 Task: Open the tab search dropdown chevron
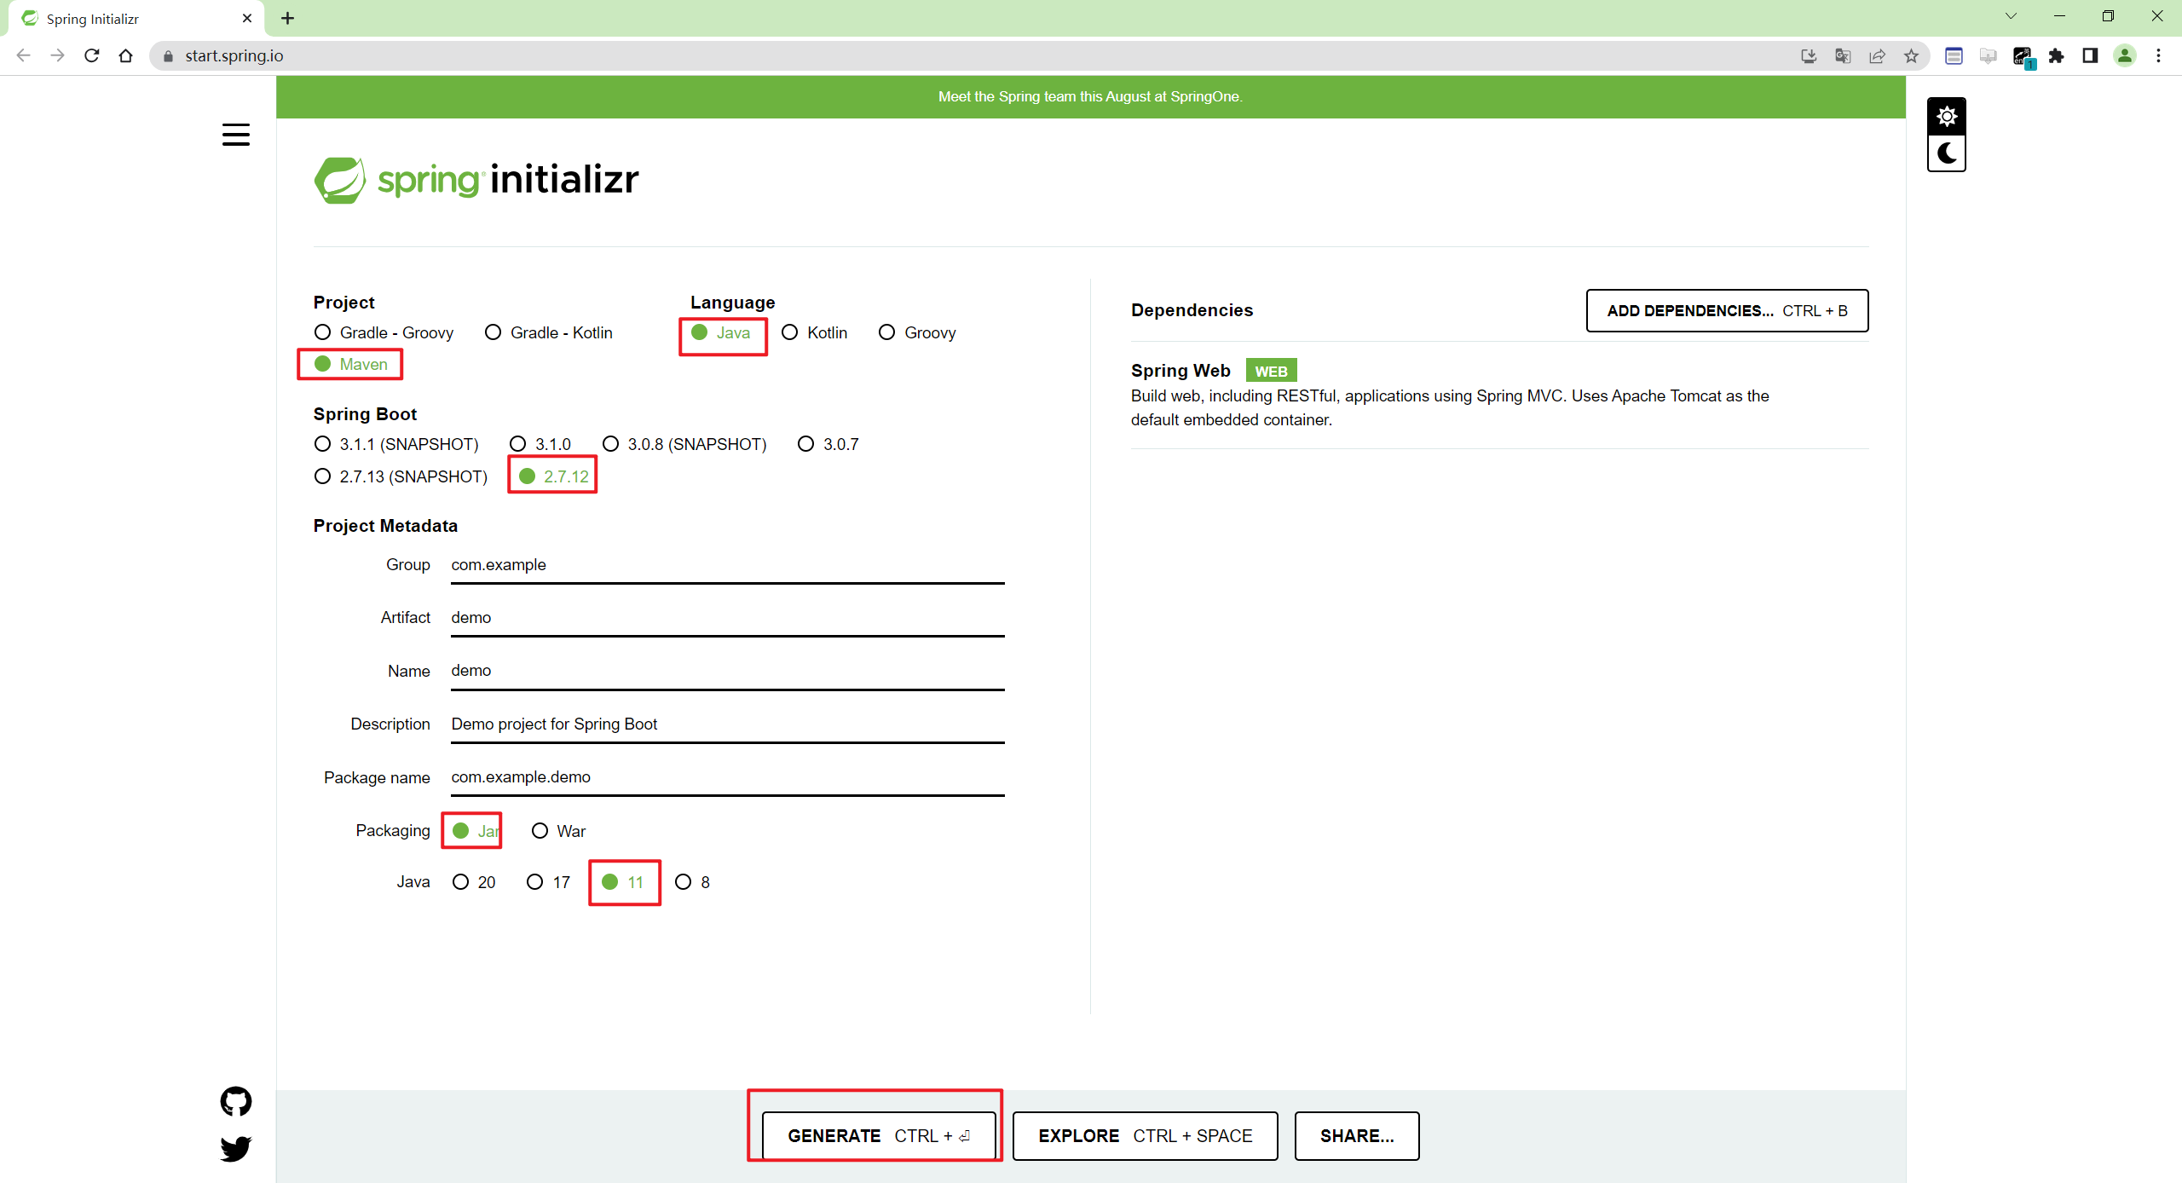[2011, 16]
